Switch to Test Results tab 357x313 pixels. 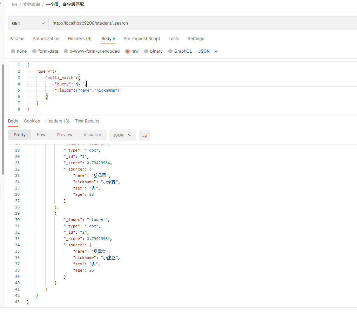(87, 121)
